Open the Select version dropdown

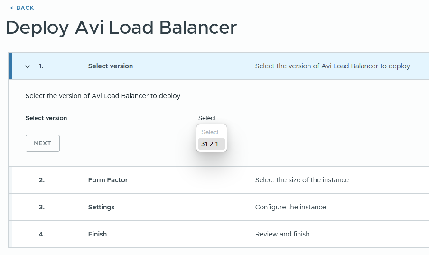[x=211, y=118]
